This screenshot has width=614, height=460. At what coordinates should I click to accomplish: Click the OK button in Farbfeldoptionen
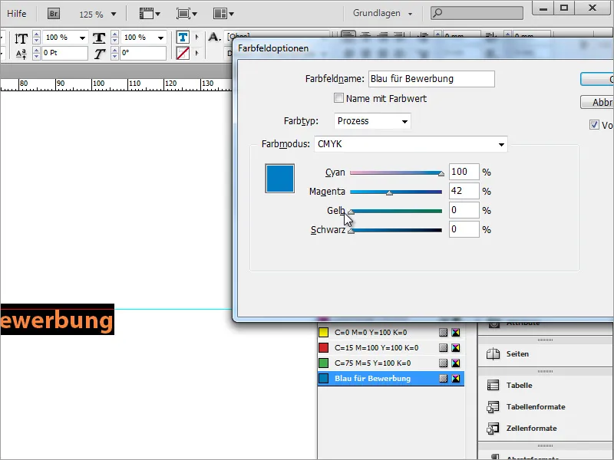(597, 79)
